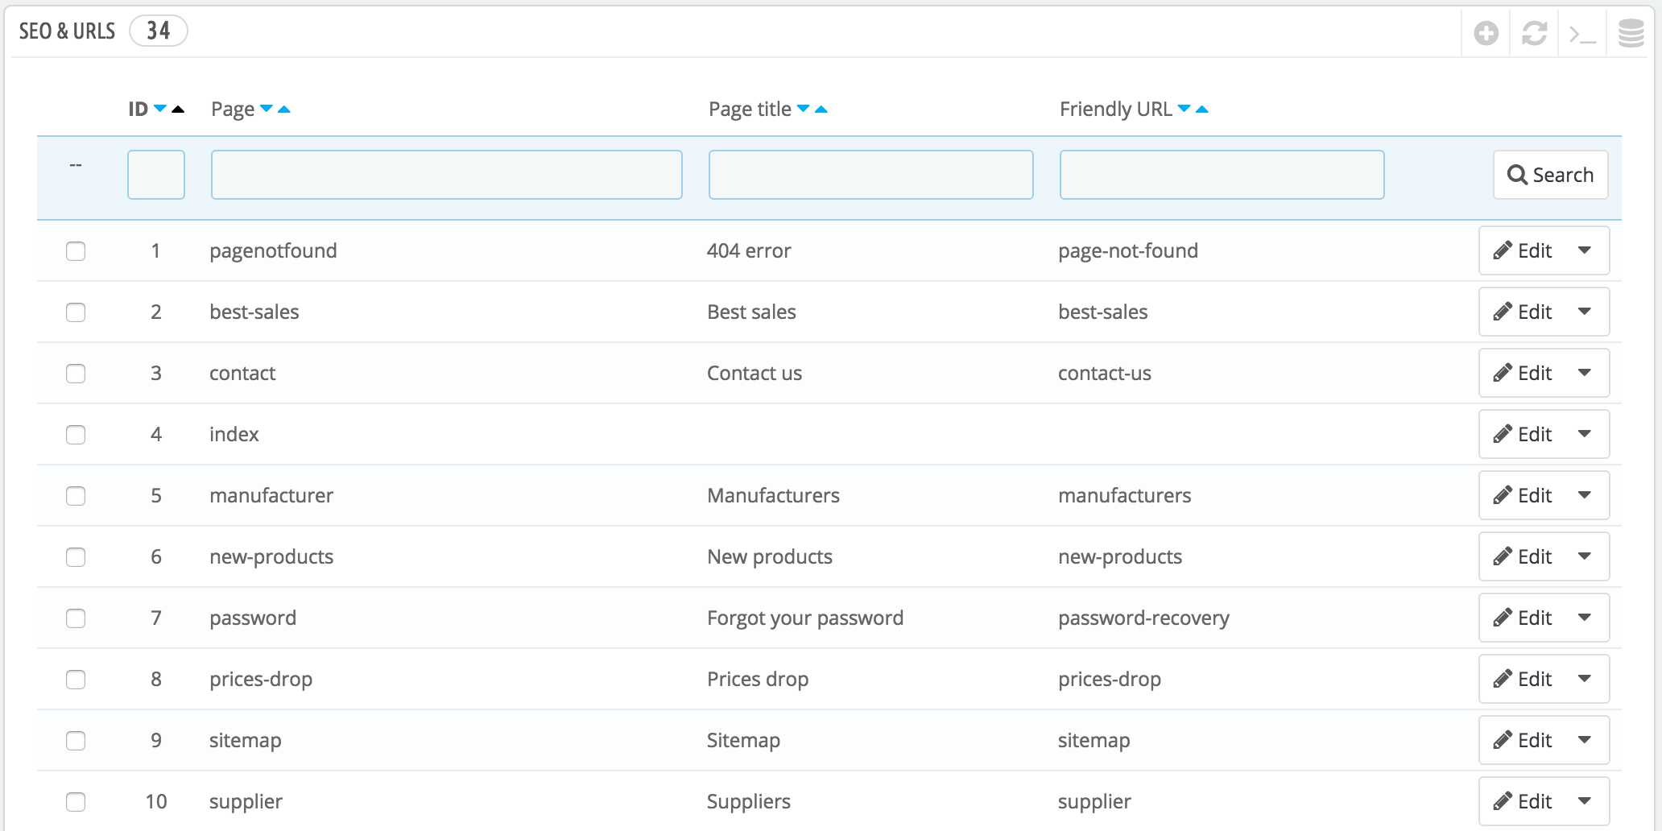Click the export to SQL Manager database icon
The image size is (1662, 831).
tap(1631, 33)
